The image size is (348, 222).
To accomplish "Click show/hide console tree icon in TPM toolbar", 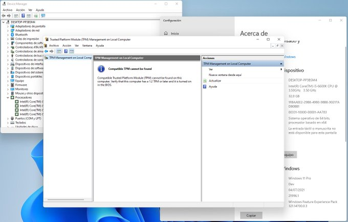I will (59, 52).
